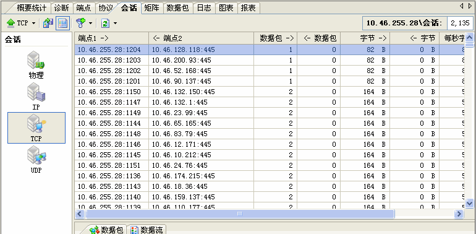
Task: Click endpoint 10.46.12.171:445
Action: pos(182,144)
